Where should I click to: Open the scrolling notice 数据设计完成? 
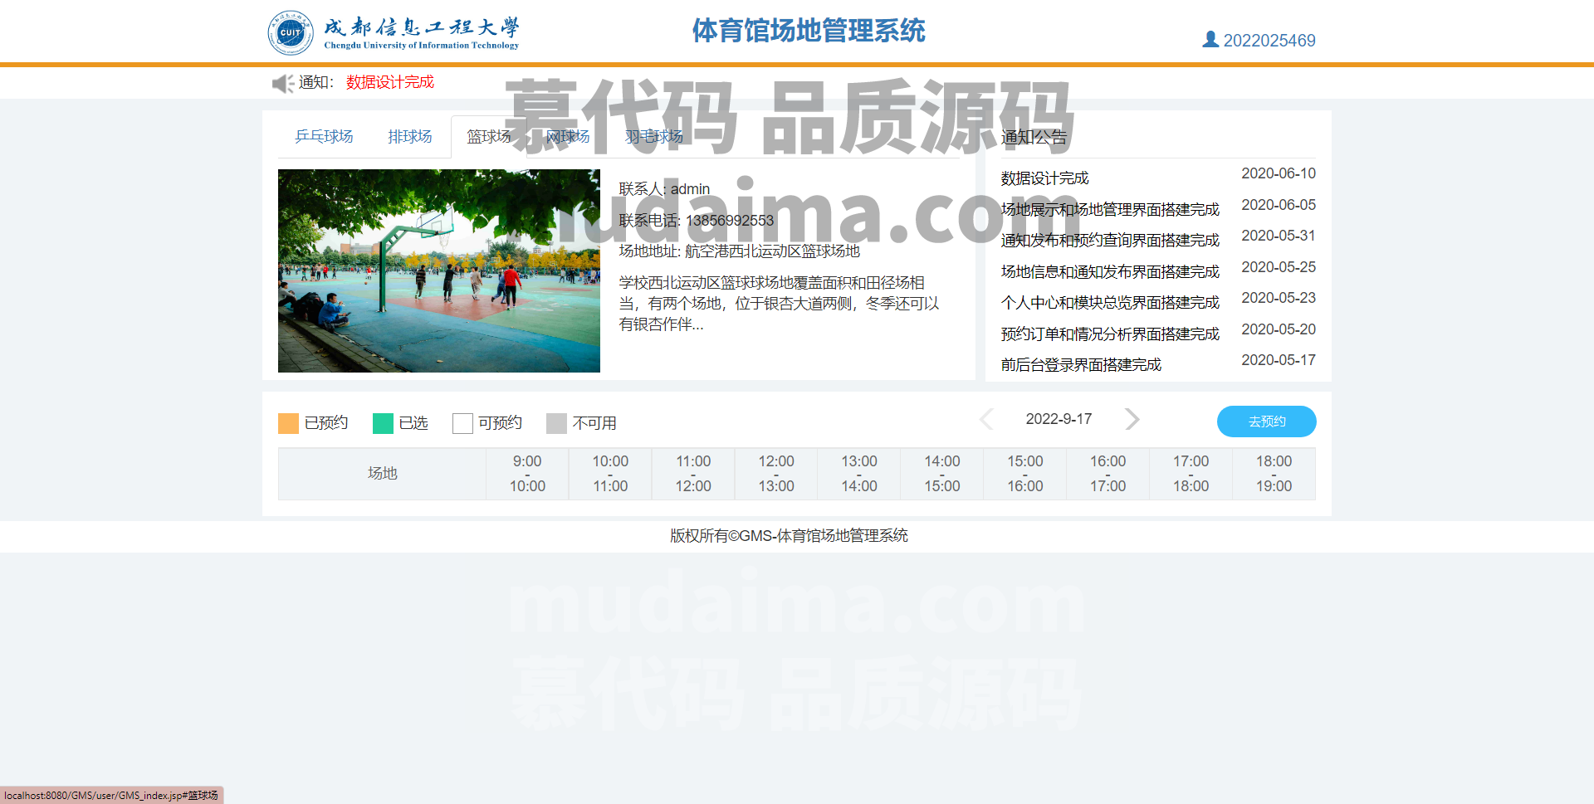coord(390,82)
